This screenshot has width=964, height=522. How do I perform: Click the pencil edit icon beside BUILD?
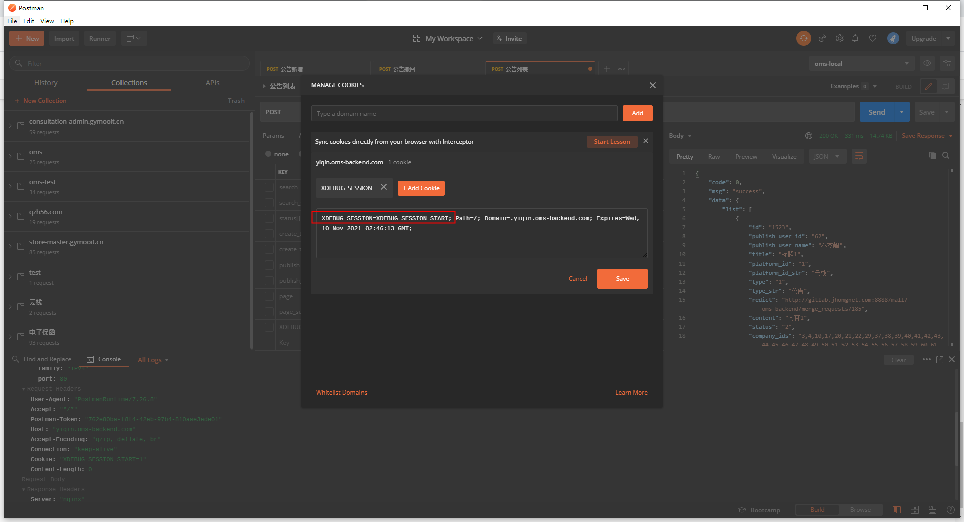[x=929, y=86]
